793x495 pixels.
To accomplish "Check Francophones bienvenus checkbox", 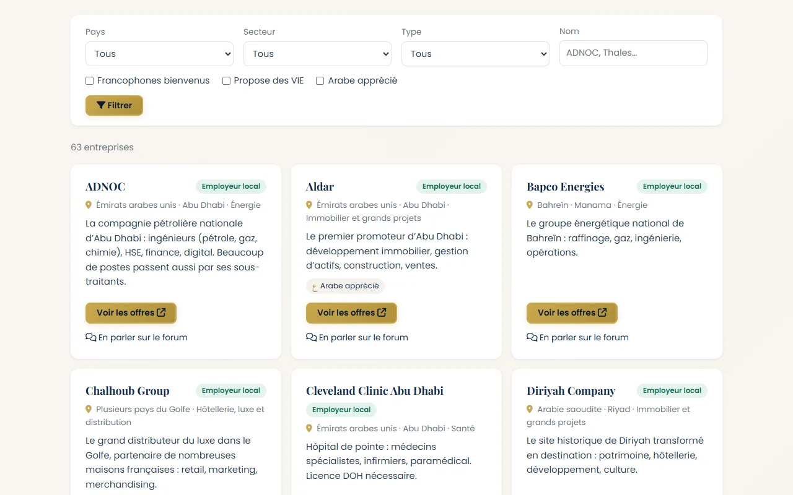I will coord(90,81).
